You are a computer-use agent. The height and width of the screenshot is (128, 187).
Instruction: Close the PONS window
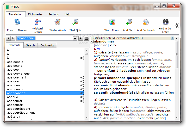click(174, 6)
